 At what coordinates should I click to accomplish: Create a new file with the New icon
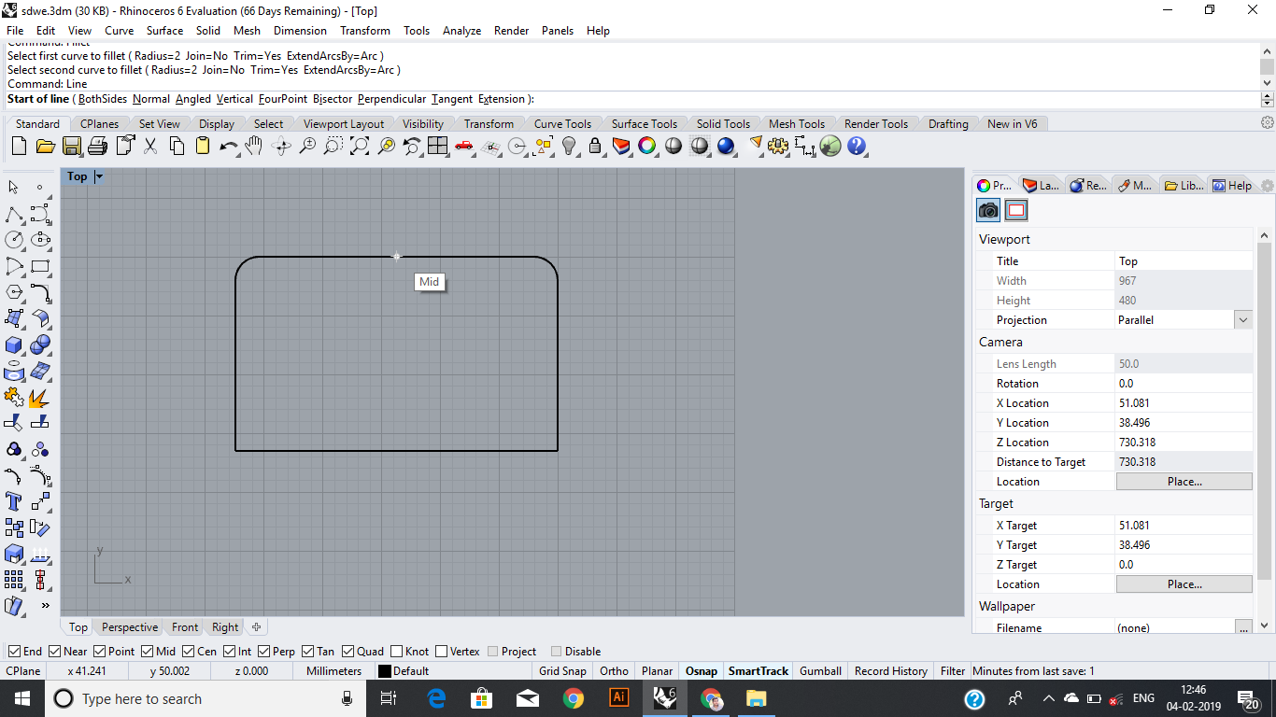point(19,146)
